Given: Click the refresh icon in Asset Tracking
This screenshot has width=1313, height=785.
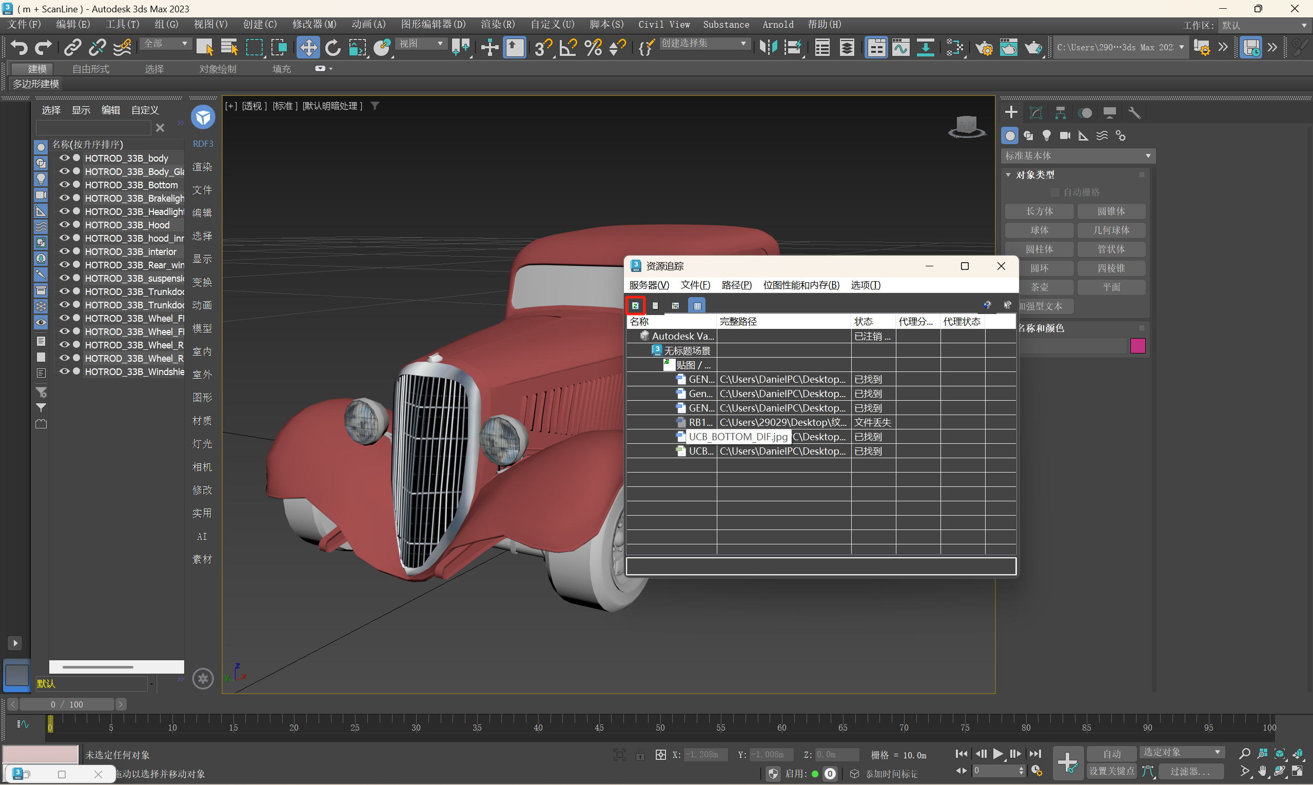Looking at the screenshot, I should [635, 306].
